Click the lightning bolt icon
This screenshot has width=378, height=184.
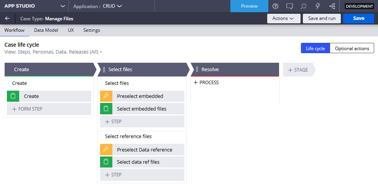(318, 6)
